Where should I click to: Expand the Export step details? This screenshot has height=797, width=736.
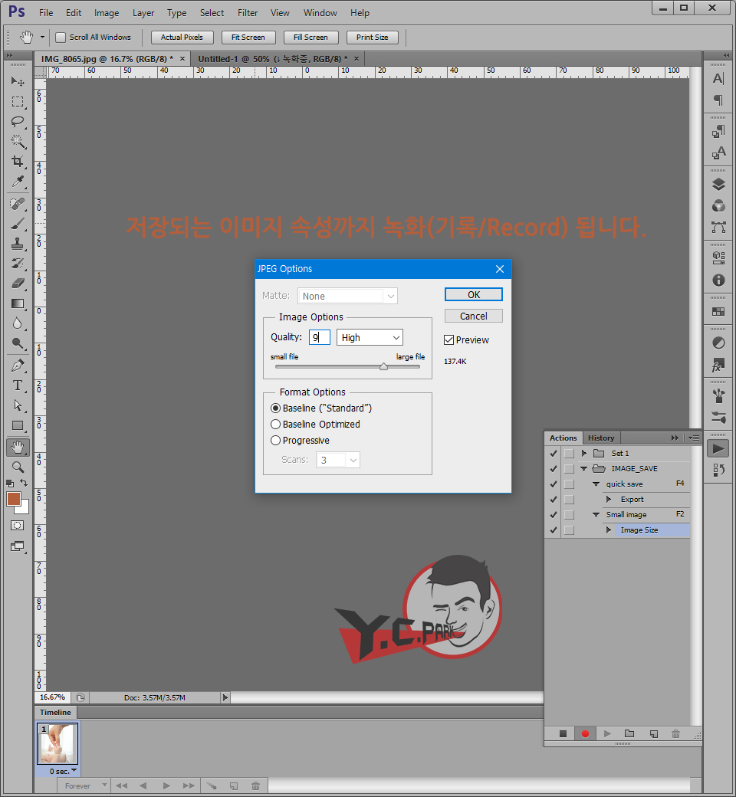(x=608, y=499)
